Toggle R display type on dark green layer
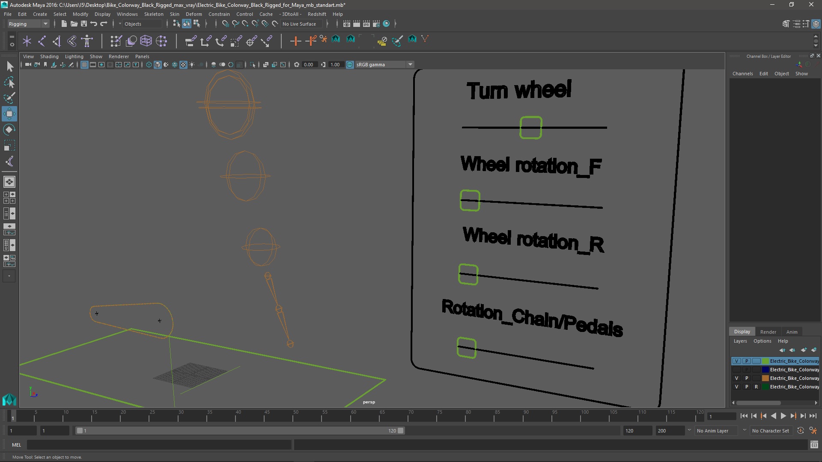The width and height of the screenshot is (822, 462). click(x=756, y=387)
